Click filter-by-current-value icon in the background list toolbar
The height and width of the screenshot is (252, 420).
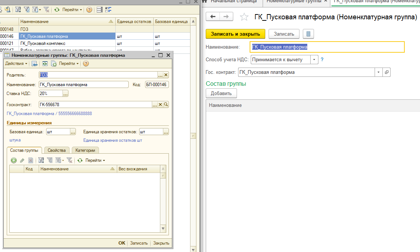click(26, 10)
